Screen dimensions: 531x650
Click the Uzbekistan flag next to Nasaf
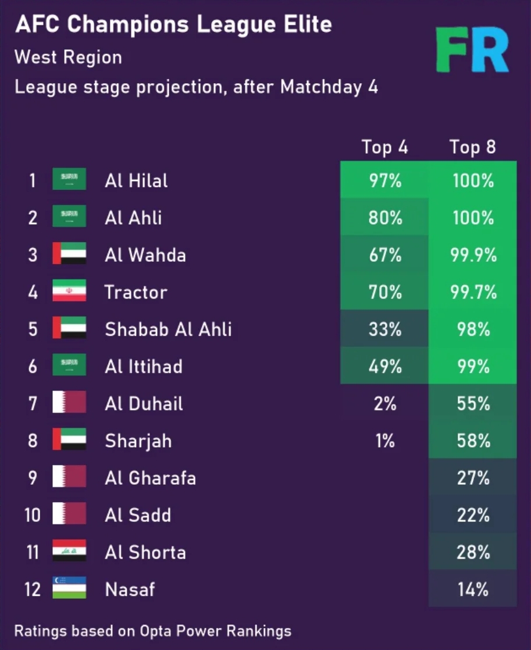point(69,589)
